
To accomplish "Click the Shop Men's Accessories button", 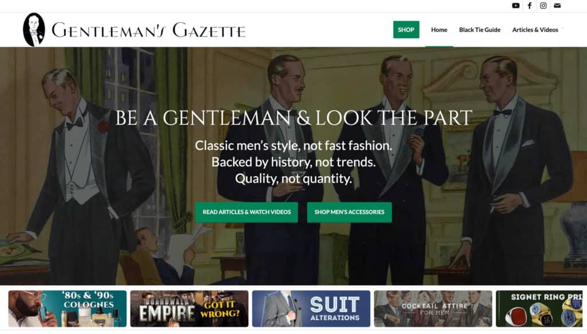I will click(349, 212).
